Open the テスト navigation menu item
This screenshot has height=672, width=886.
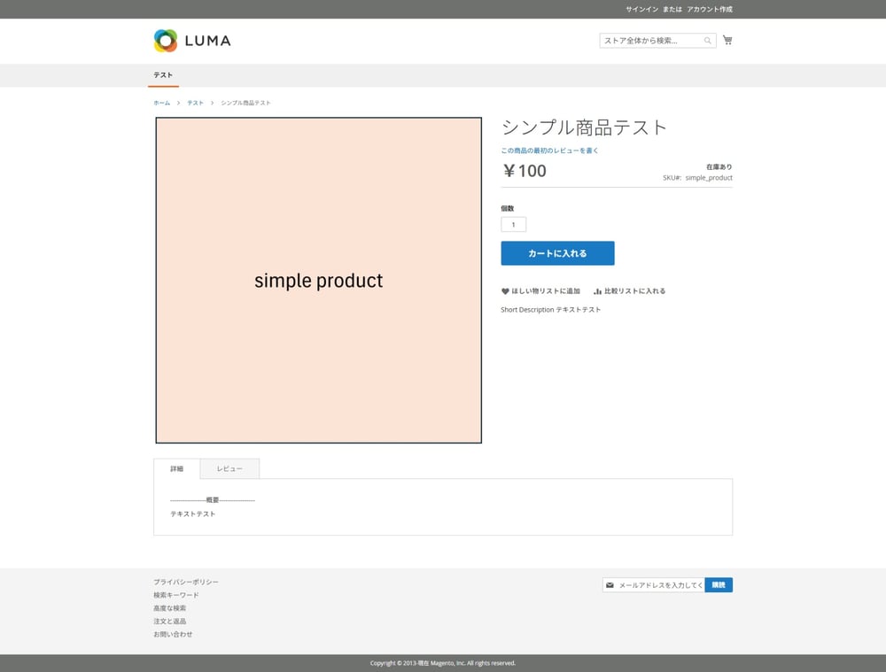click(163, 75)
